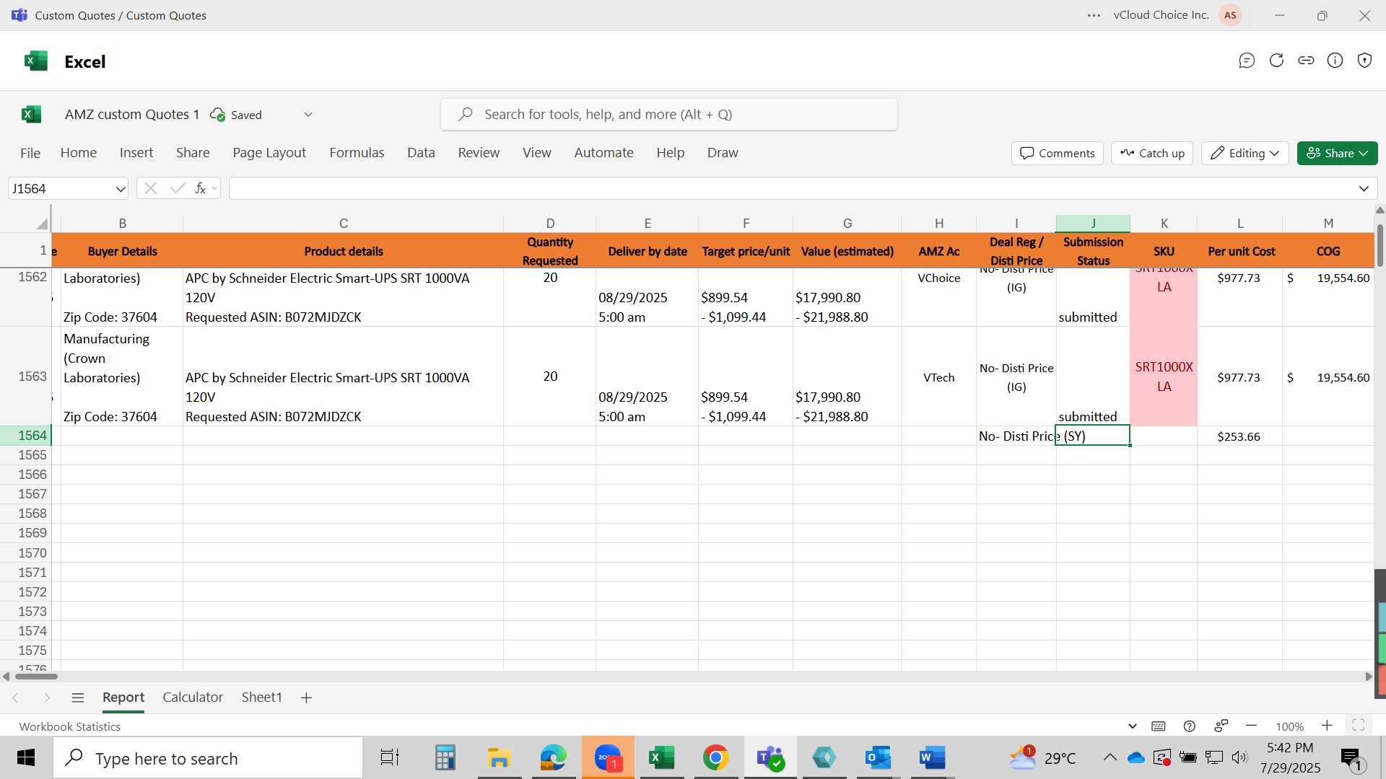
Task: Click Workbook Statistics in status bar
Action: point(70,726)
